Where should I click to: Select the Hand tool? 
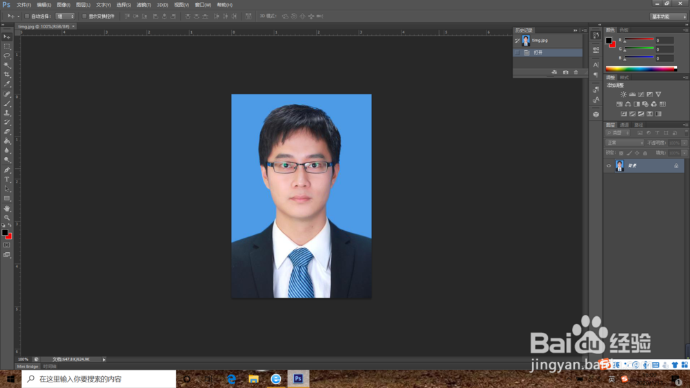click(7, 208)
